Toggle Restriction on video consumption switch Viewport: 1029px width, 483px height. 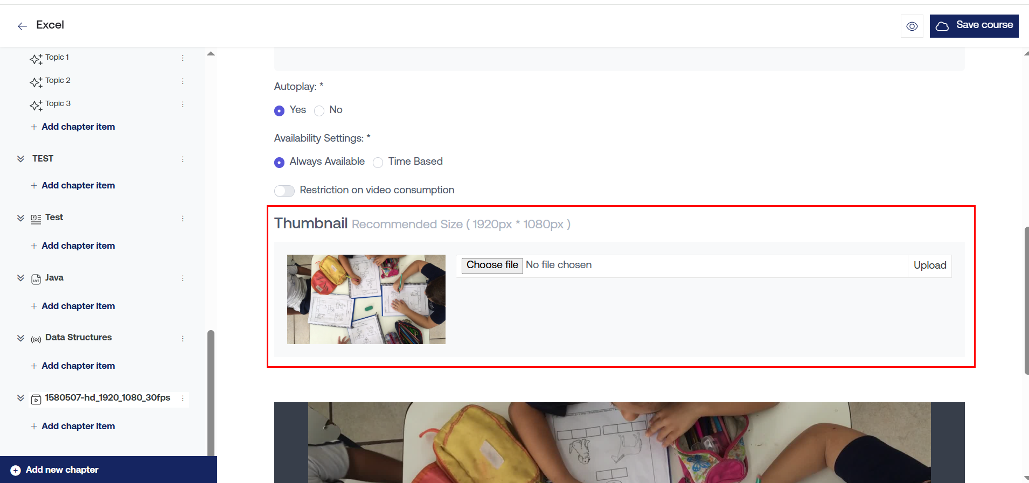284,191
